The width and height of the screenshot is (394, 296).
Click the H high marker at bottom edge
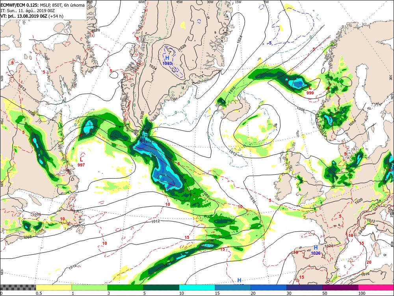coord(239,280)
